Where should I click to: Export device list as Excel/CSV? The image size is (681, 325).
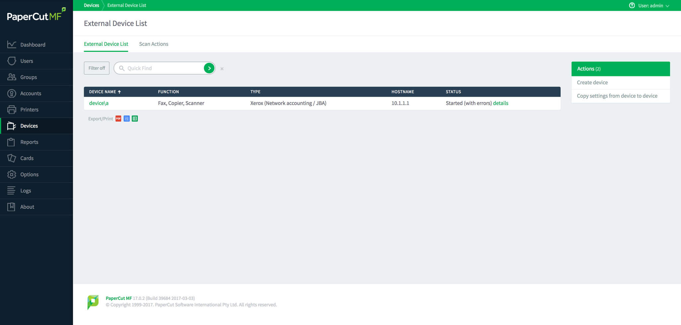(x=135, y=119)
